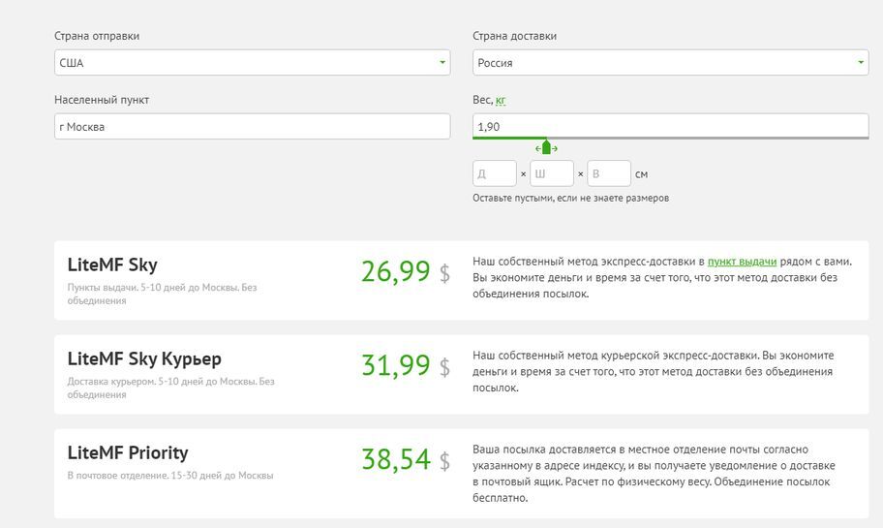The image size is (883, 528).
Task: Click the height В dimension field
Action: coord(608,173)
